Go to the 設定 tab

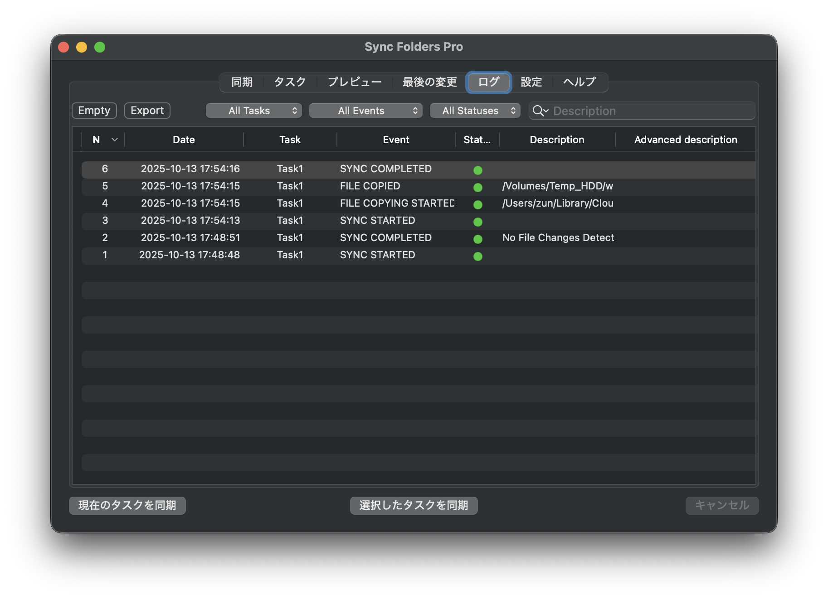pos(531,82)
